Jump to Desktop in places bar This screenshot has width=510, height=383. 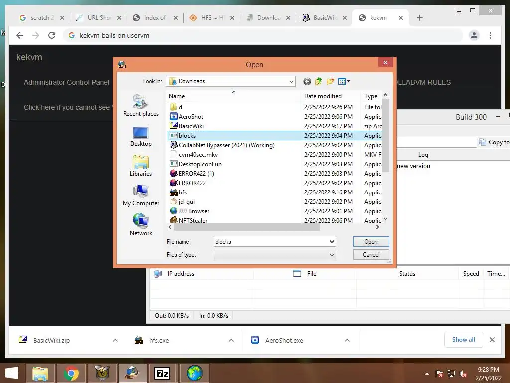point(141,136)
